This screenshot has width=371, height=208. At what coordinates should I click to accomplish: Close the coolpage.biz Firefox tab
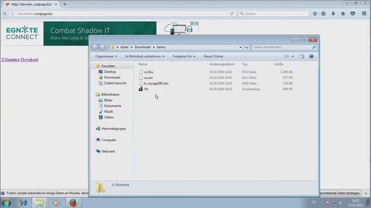[56, 4]
